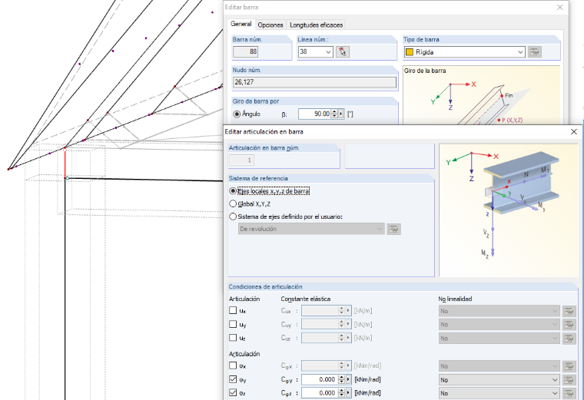Image resolution: width=584 pixels, height=400 pixels.
Task: Open the φx No linealidad dropdown
Action: pyautogui.click(x=499, y=366)
